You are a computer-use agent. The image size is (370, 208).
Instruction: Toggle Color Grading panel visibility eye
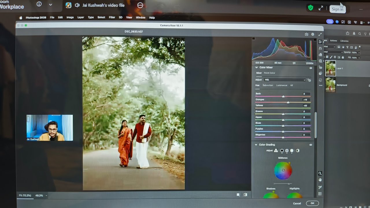[311, 145]
